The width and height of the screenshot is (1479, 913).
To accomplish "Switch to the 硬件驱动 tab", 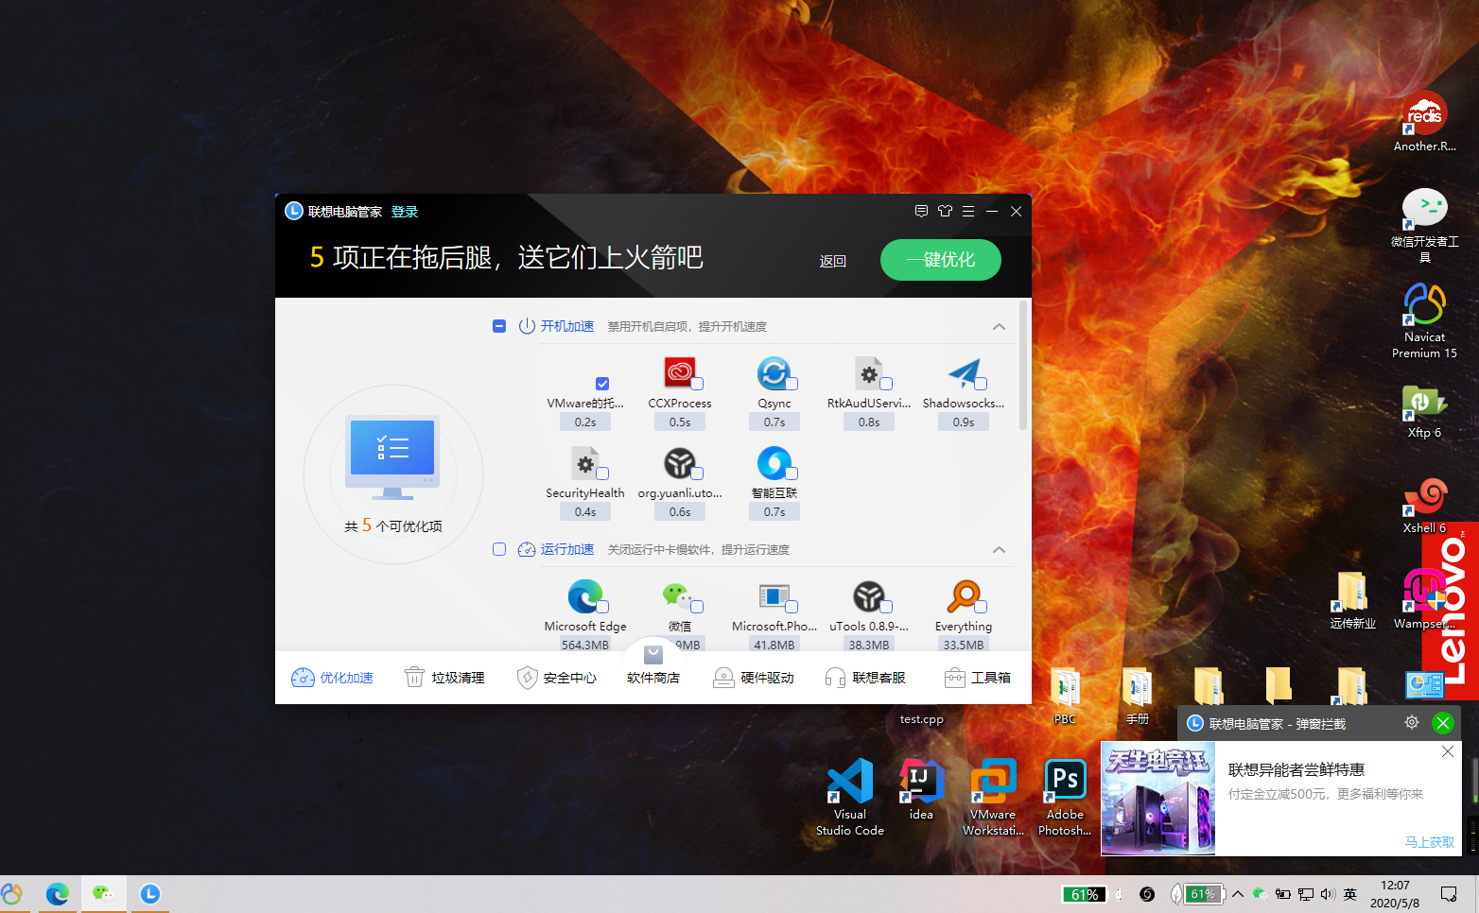I will [753, 678].
